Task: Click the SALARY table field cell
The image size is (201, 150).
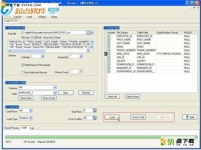Action: pyautogui.click(x=146, y=61)
